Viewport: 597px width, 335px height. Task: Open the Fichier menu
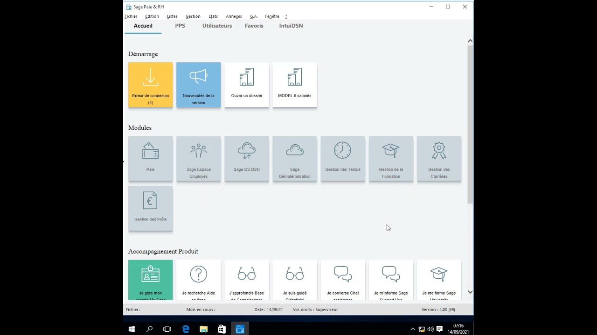131,16
